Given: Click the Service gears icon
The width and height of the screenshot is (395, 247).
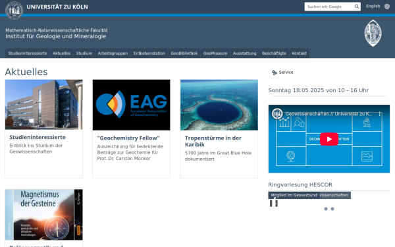Looking at the screenshot, I should 275,72.
